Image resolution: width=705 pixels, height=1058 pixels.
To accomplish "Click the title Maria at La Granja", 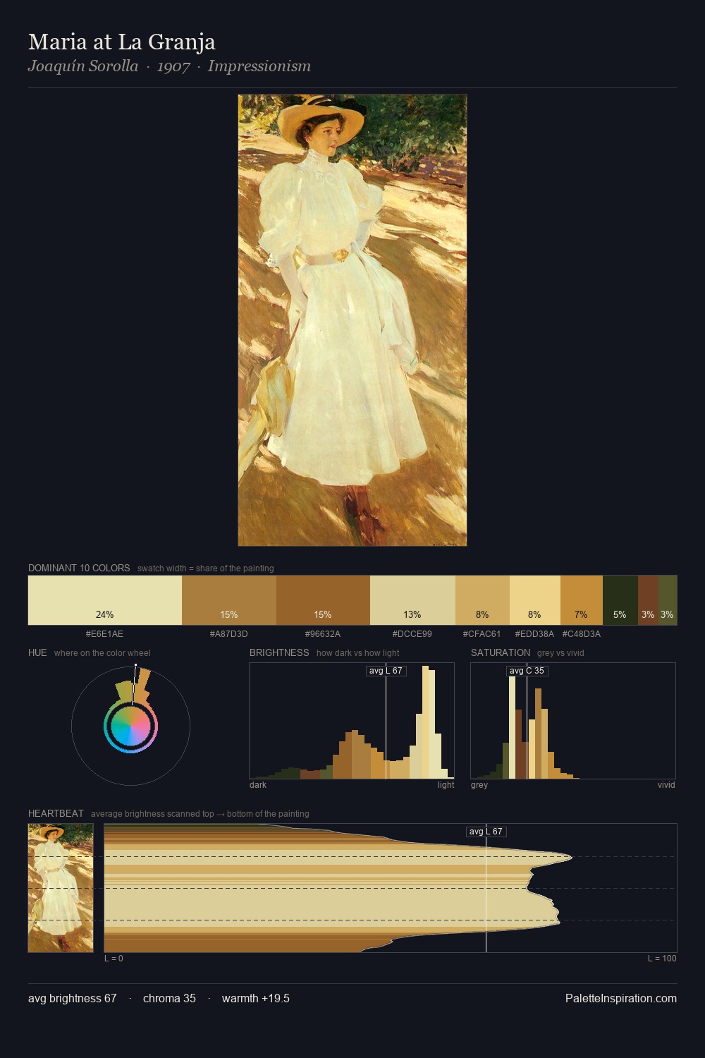I will tap(121, 42).
